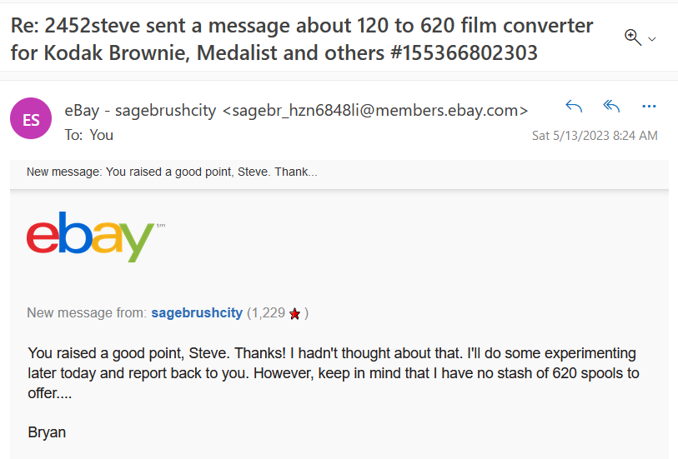
Task: Open the sagebrushcity profile link
Action: (x=197, y=312)
